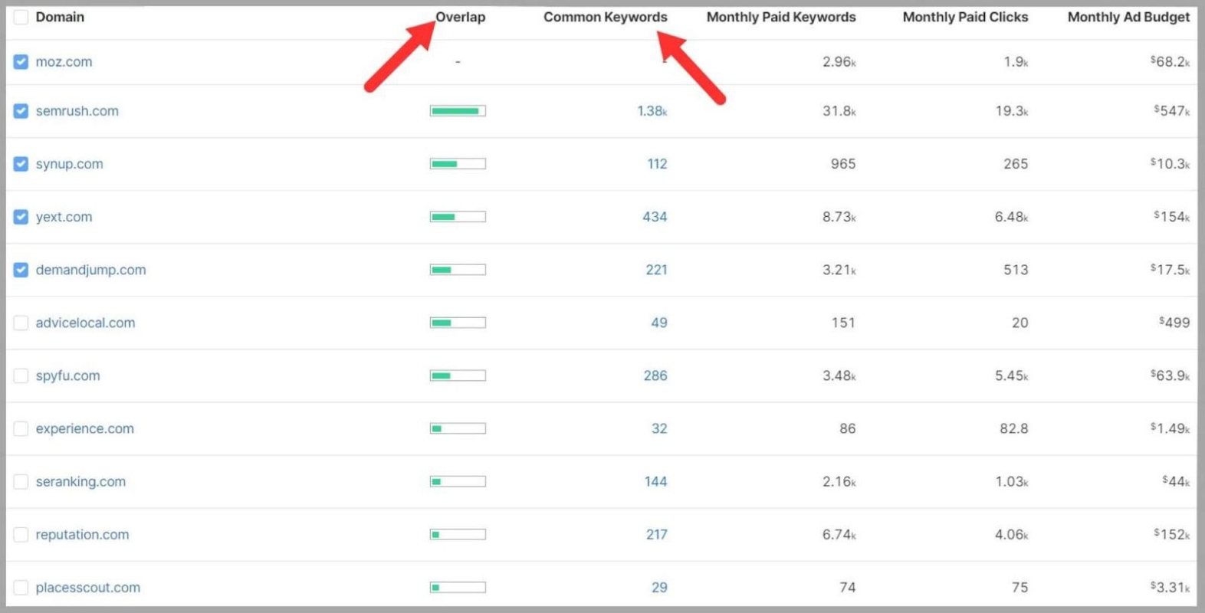
Task: Click the overlap bar for semrush.com
Action: tap(458, 111)
